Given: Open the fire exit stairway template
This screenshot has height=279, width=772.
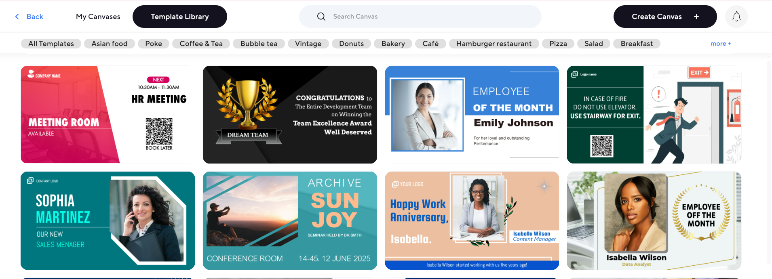Looking at the screenshot, I should click(x=654, y=114).
